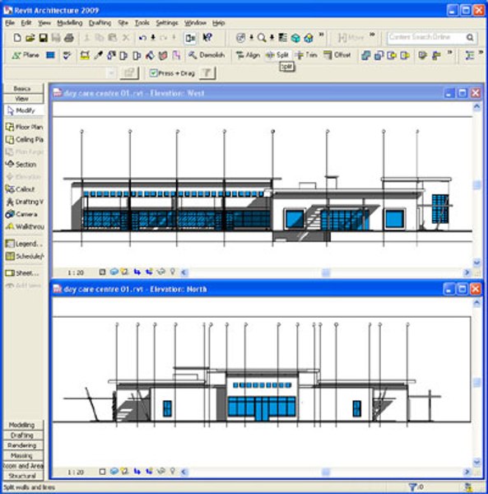
Task: Click the Open folder icon in toolbar
Action: 30,38
